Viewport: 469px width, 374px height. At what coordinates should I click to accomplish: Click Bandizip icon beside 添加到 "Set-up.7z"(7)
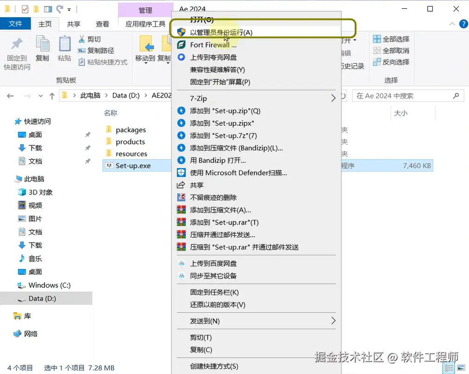(x=181, y=135)
